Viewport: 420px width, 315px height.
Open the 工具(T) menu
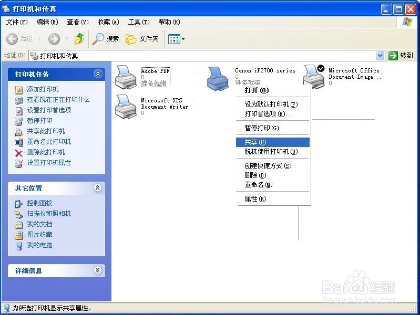click(x=139, y=22)
